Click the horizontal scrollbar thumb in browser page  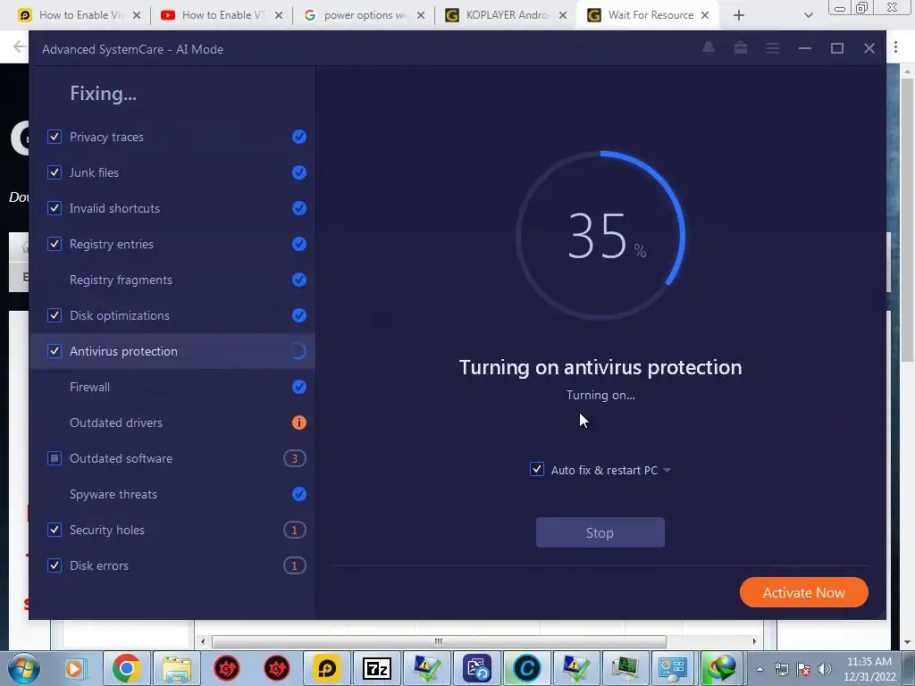pyautogui.click(x=439, y=641)
